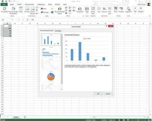This screenshot has width=152, height=121.
Task: Switch to All Charts tab in dialog
Action: 58,31
